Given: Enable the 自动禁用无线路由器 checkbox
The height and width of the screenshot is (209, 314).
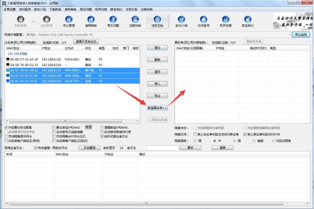Looking at the screenshot, I should (54, 132).
